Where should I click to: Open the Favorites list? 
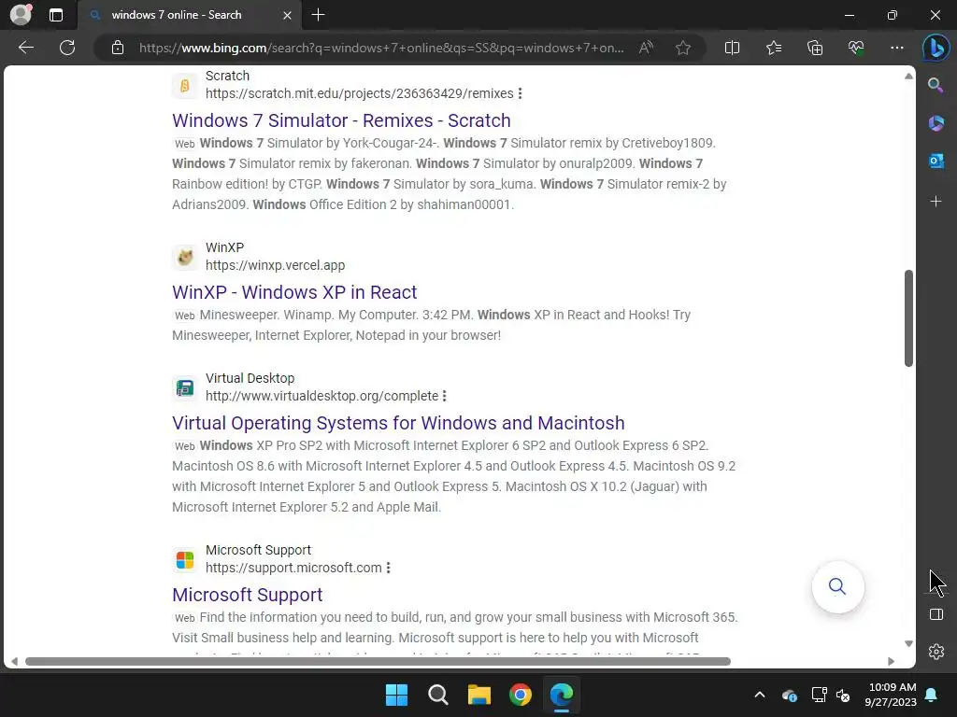coord(773,48)
